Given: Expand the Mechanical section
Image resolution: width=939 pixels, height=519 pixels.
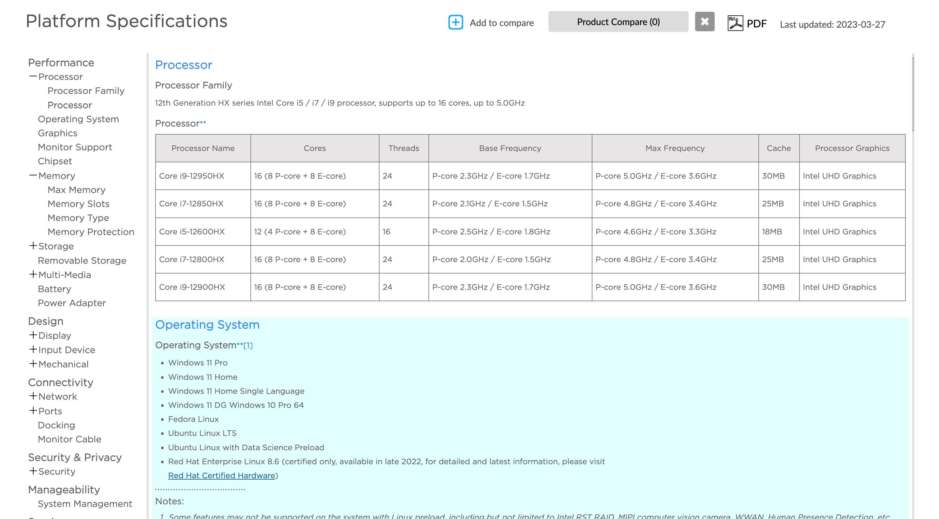Looking at the screenshot, I should coord(33,364).
